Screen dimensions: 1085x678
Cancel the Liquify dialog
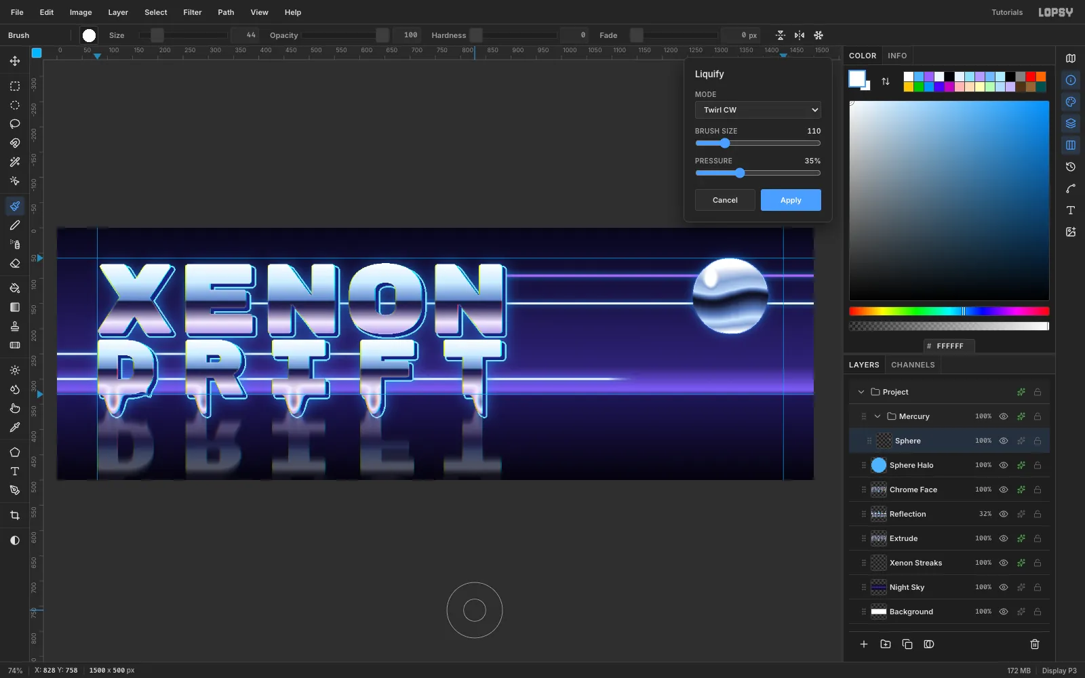tap(725, 200)
